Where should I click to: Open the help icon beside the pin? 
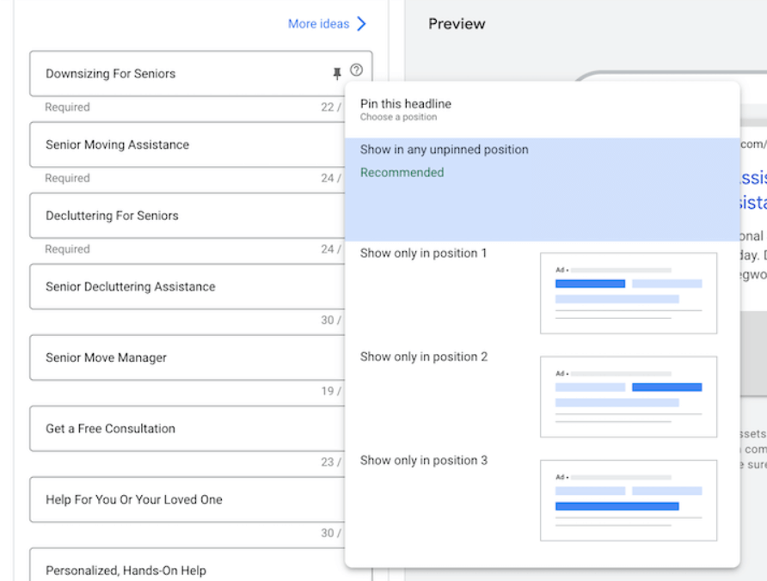356,70
